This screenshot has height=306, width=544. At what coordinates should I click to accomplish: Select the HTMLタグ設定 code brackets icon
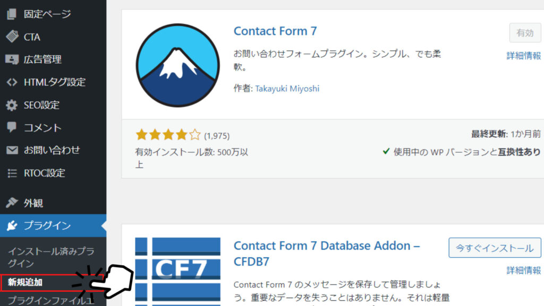[x=12, y=82]
